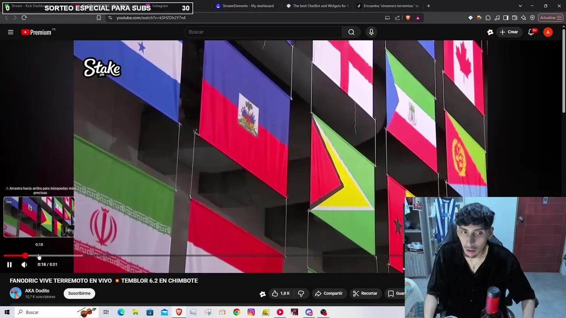The height and width of the screenshot is (318, 566).
Task: Open the music note playlist icon
Action: click(x=497, y=18)
